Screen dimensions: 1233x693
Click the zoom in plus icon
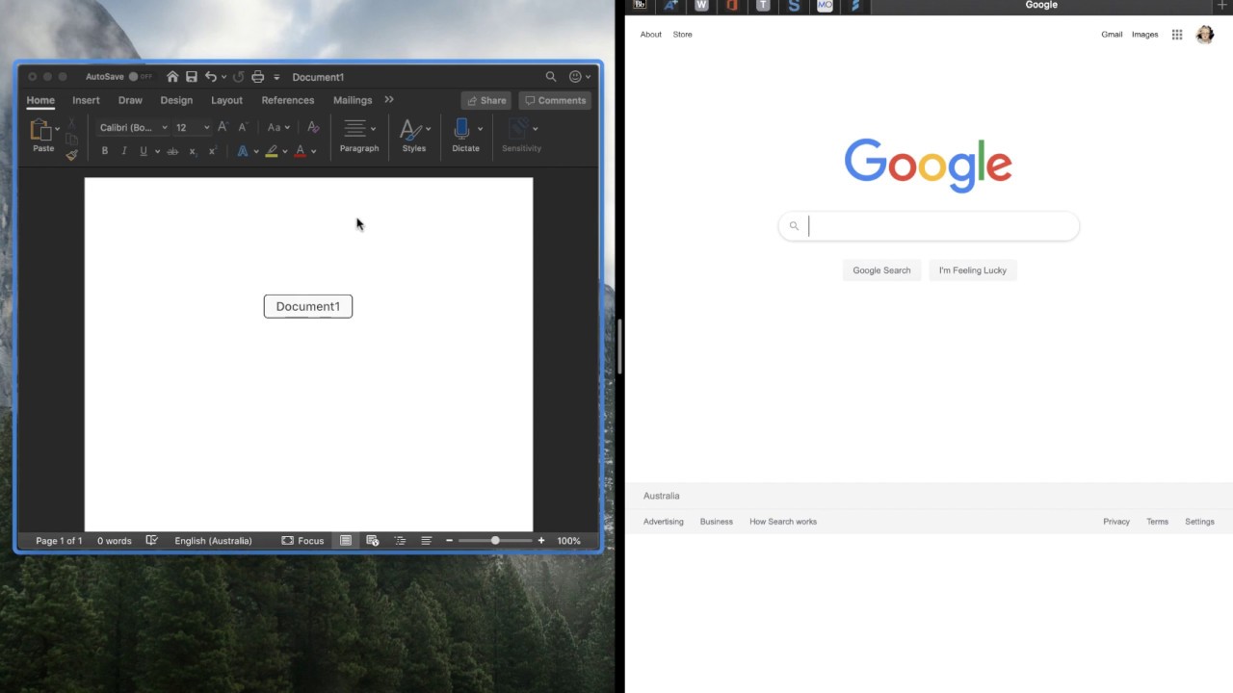pyautogui.click(x=541, y=541)
